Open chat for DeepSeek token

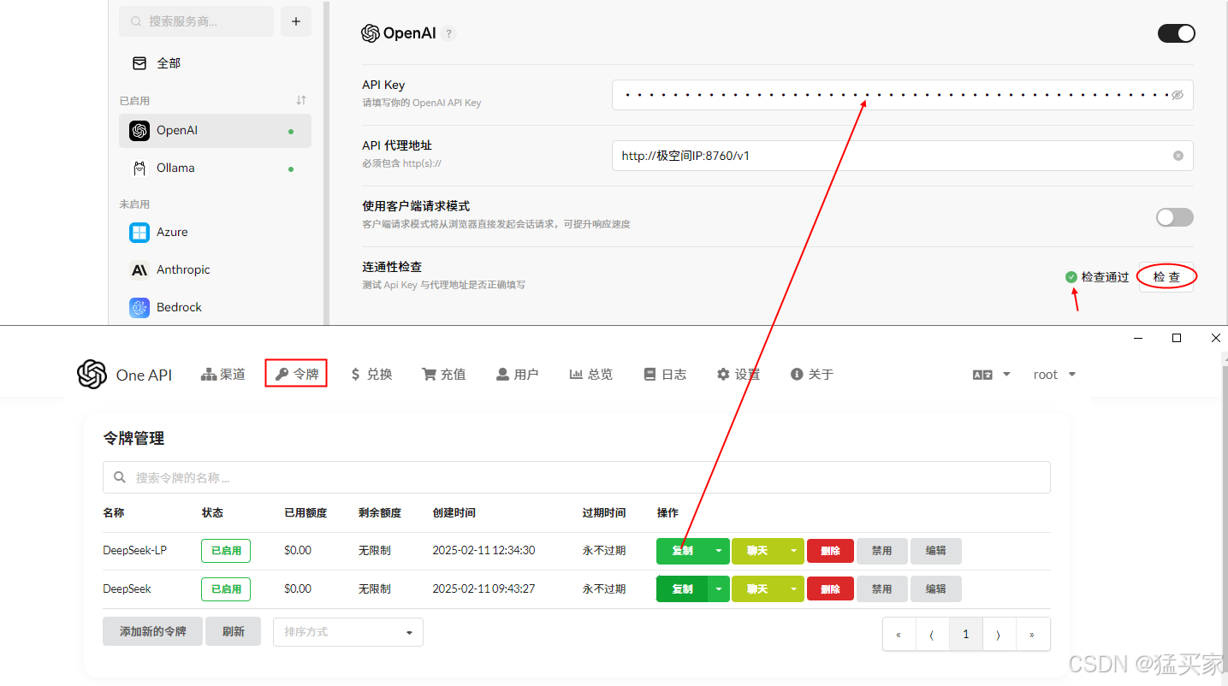[757, 589]
